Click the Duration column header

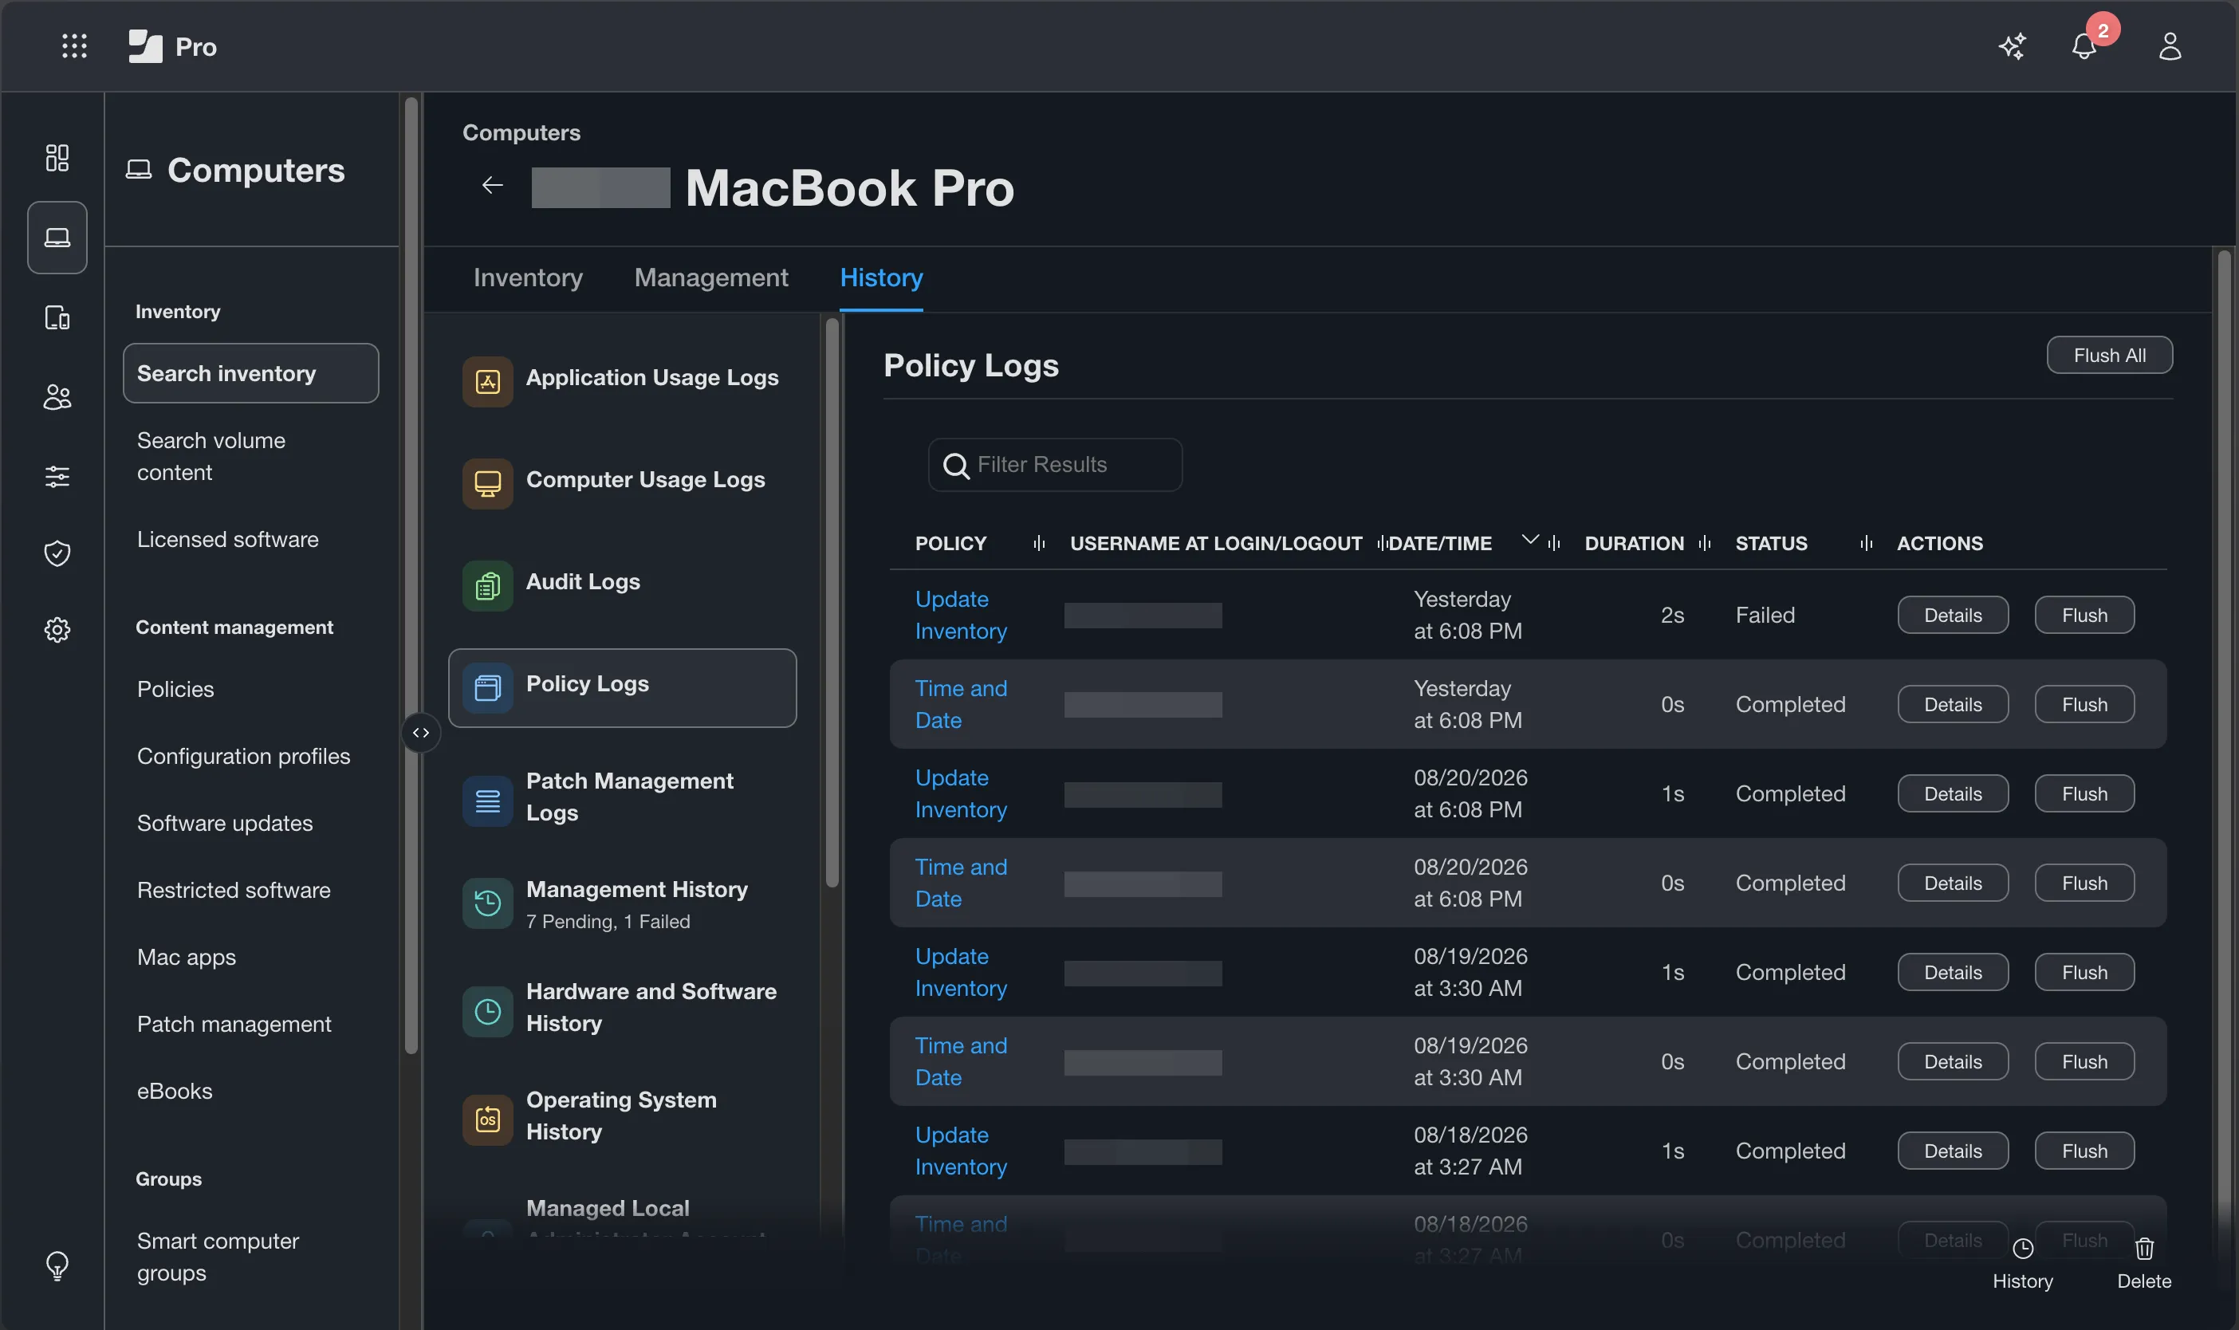click(1635, 543)
